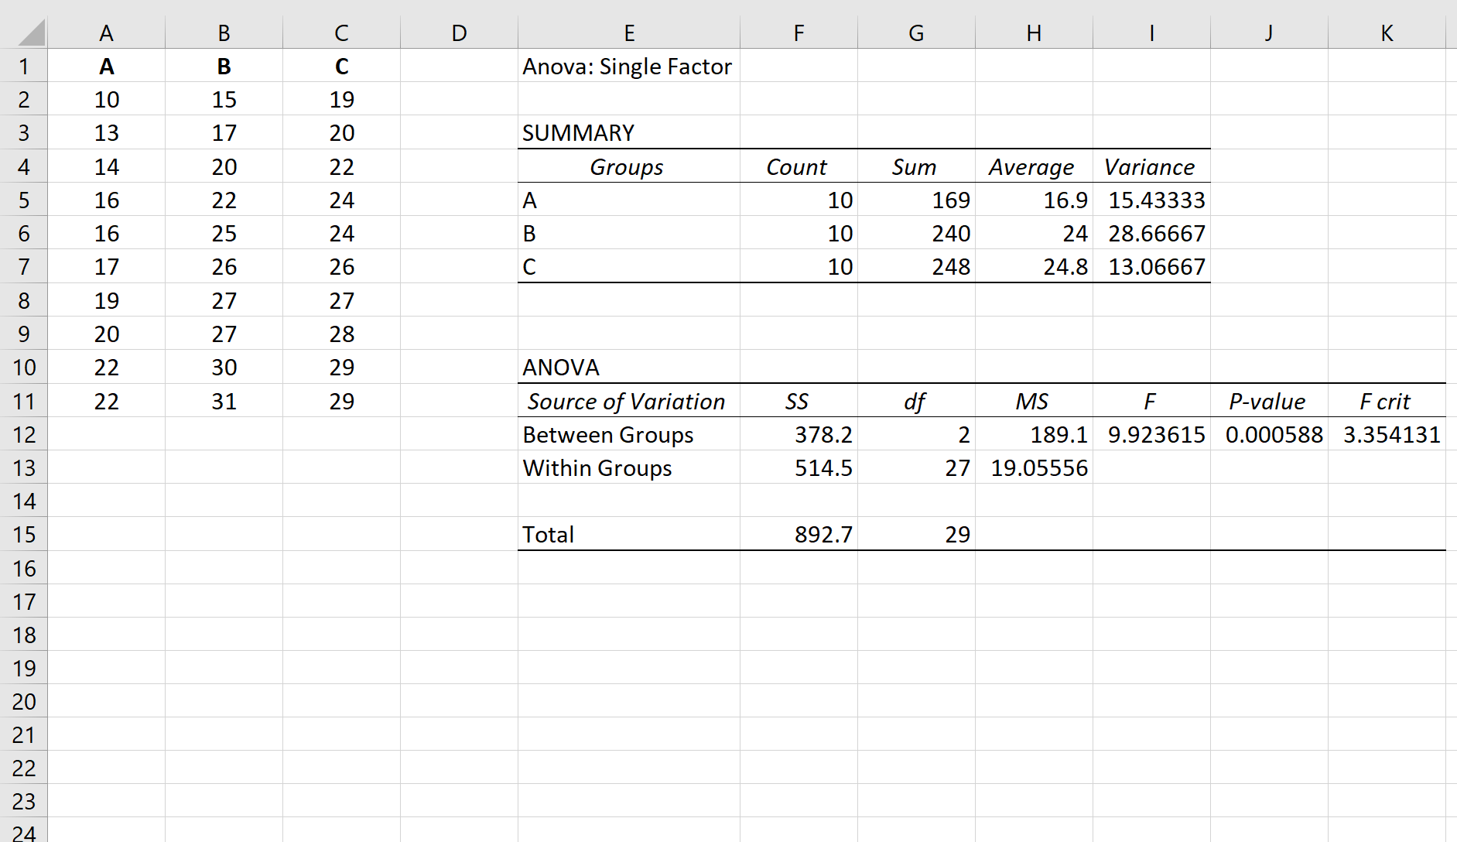Click the cell containing 'Anova: Single Factor'
The height and width of the screenshot is (842, 1457).
click(627, 66)
